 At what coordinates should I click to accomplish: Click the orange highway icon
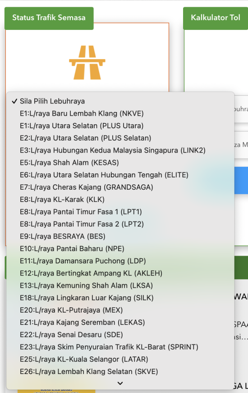point(87,62)
